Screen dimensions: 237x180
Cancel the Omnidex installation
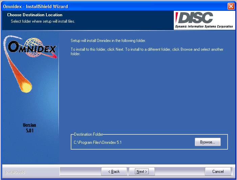[218, 172]
